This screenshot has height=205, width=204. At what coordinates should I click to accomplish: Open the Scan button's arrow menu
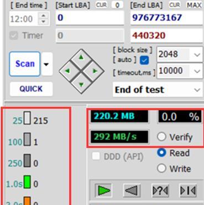click(x=47, y=64)
